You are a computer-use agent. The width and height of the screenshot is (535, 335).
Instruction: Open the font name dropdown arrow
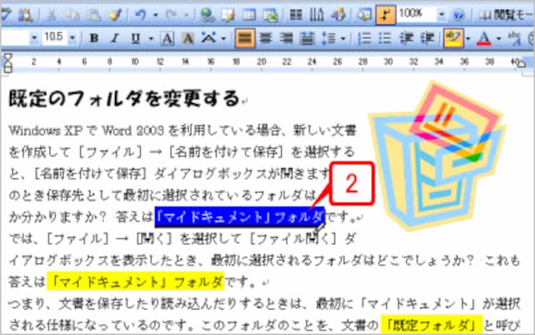click(x=34, y=38)
